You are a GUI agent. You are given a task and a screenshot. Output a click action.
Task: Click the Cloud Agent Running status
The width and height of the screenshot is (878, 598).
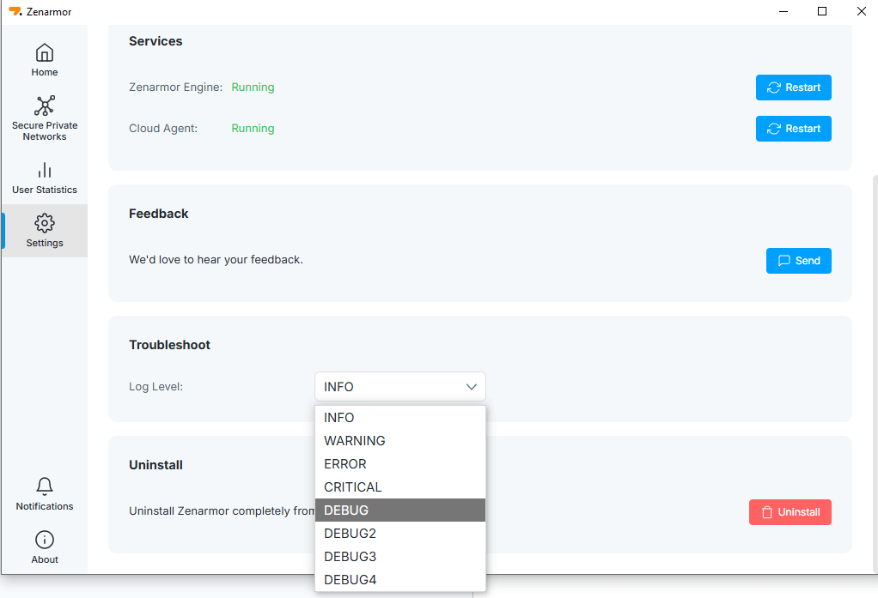[x=253, y=128]
